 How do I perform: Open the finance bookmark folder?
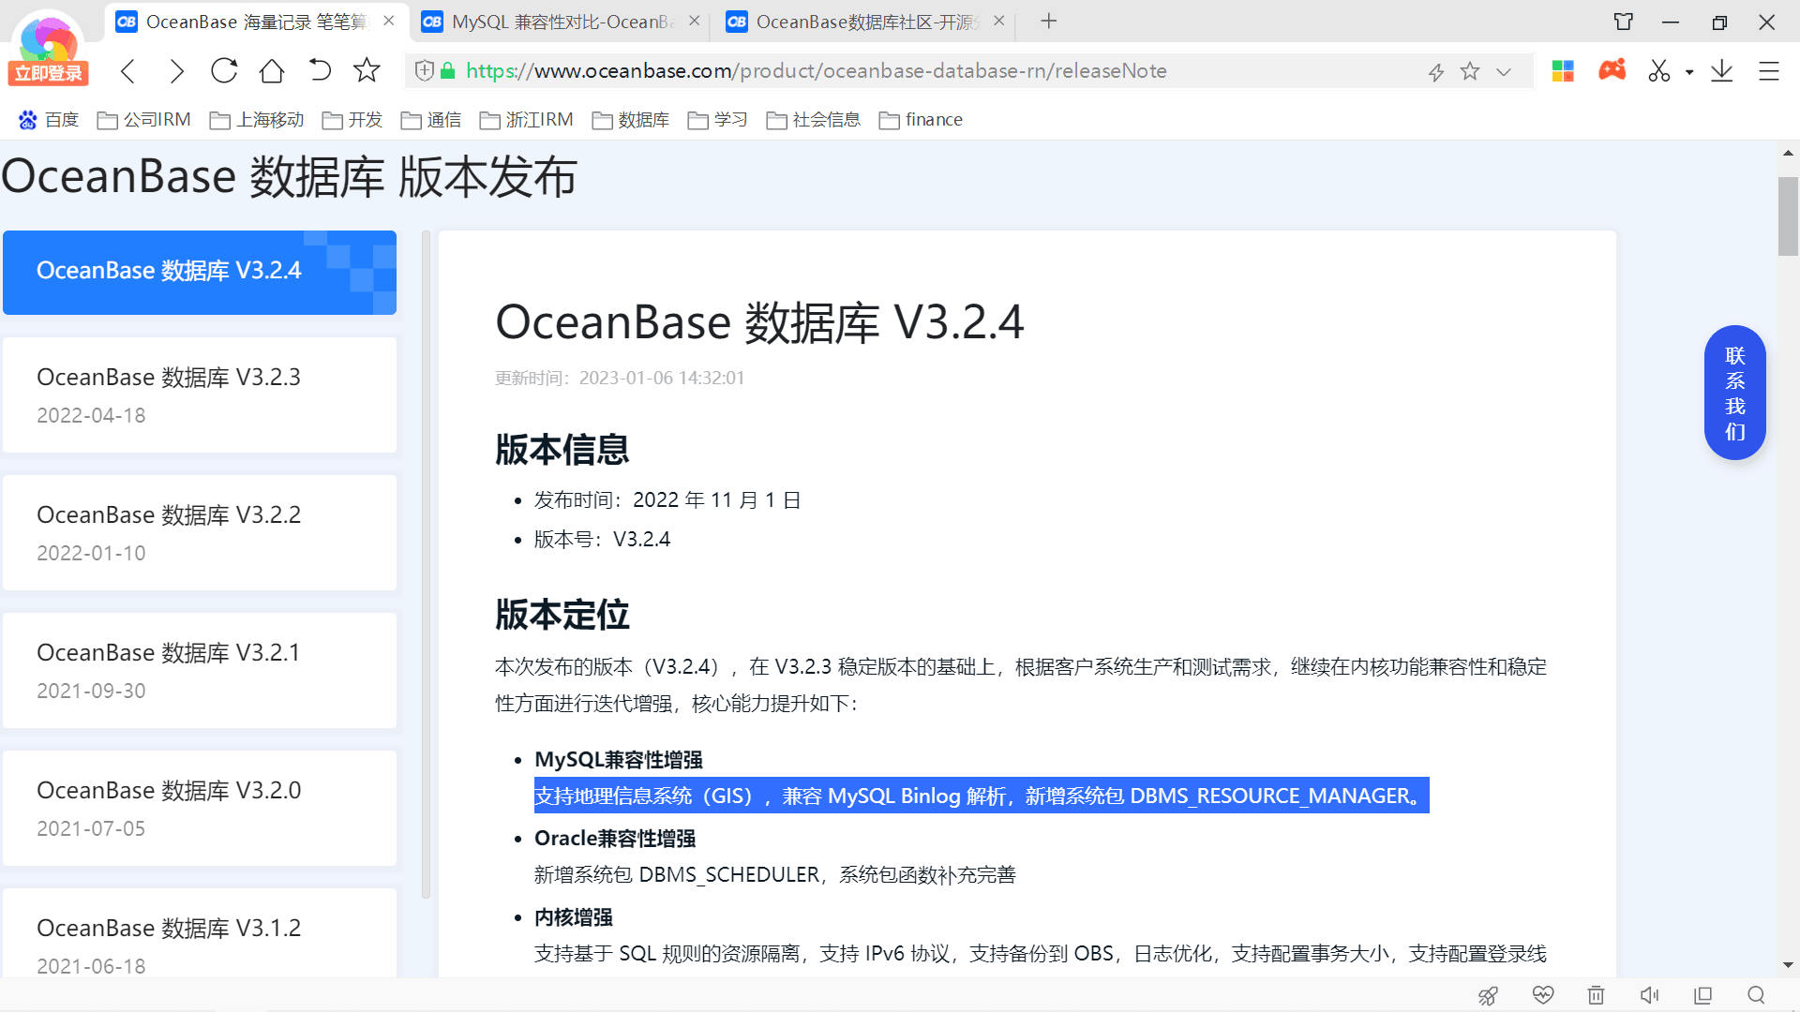pos(921,120)
